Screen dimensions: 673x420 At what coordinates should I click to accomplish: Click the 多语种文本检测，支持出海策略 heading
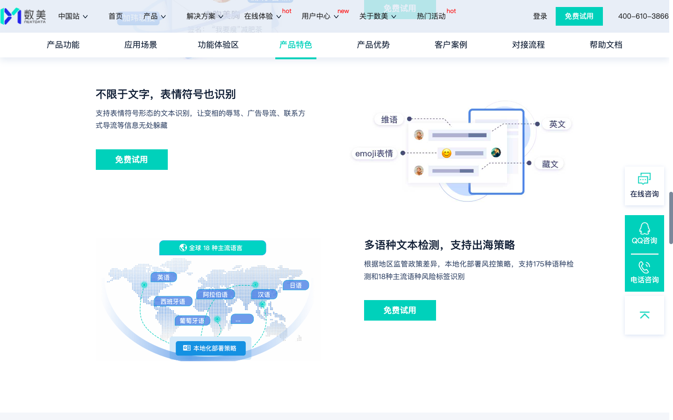pyautogui.click(x=439, y=245)
